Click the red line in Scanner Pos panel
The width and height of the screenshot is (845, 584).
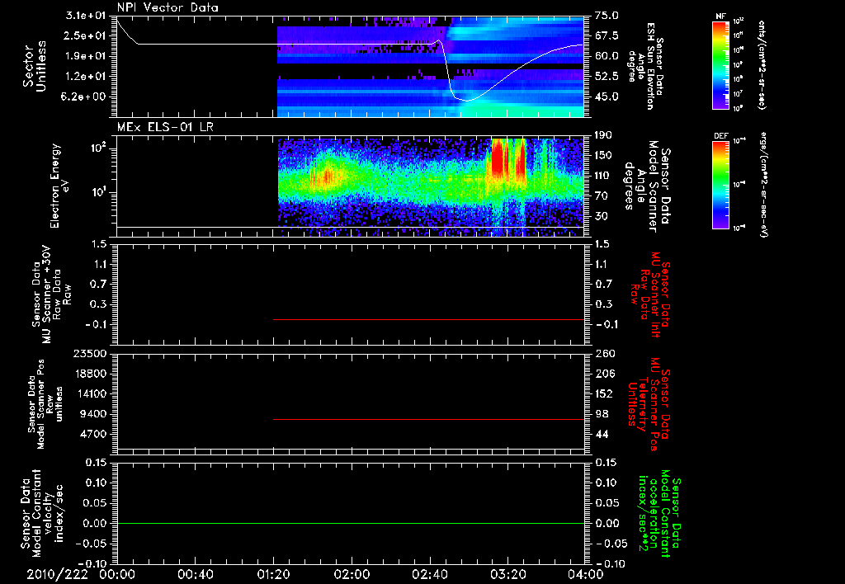coord(429,419)
